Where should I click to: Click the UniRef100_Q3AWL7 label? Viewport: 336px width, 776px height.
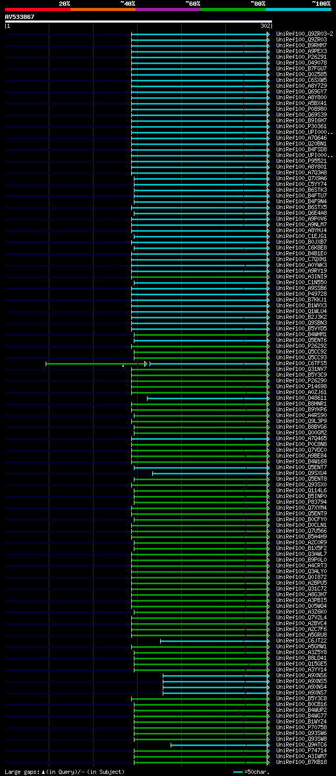point(301,554)
